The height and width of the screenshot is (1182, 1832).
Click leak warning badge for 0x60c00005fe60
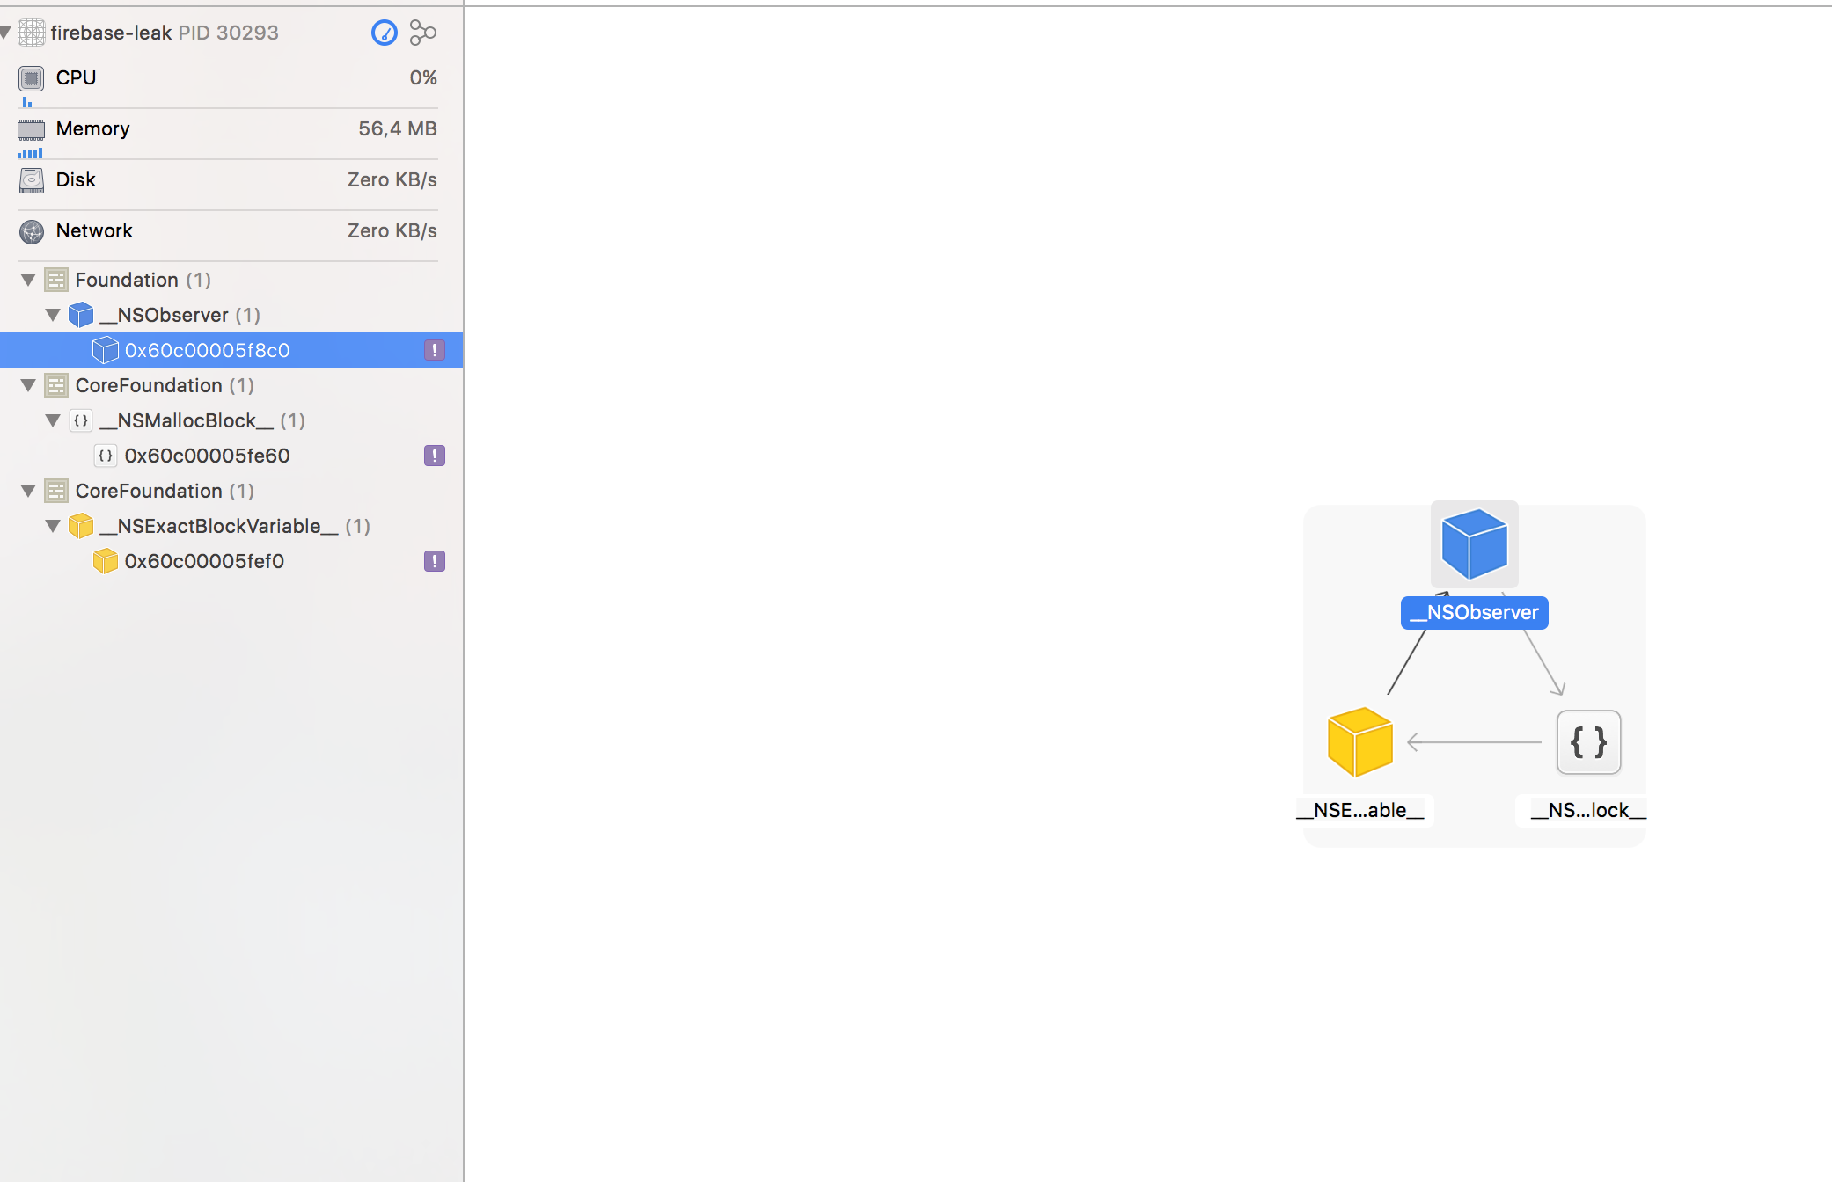[435, 456]
